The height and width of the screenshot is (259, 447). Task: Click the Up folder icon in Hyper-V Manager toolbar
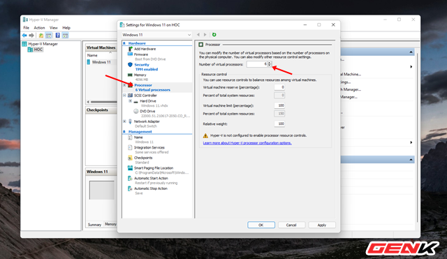pyautogui.click(x=41, y=36)
